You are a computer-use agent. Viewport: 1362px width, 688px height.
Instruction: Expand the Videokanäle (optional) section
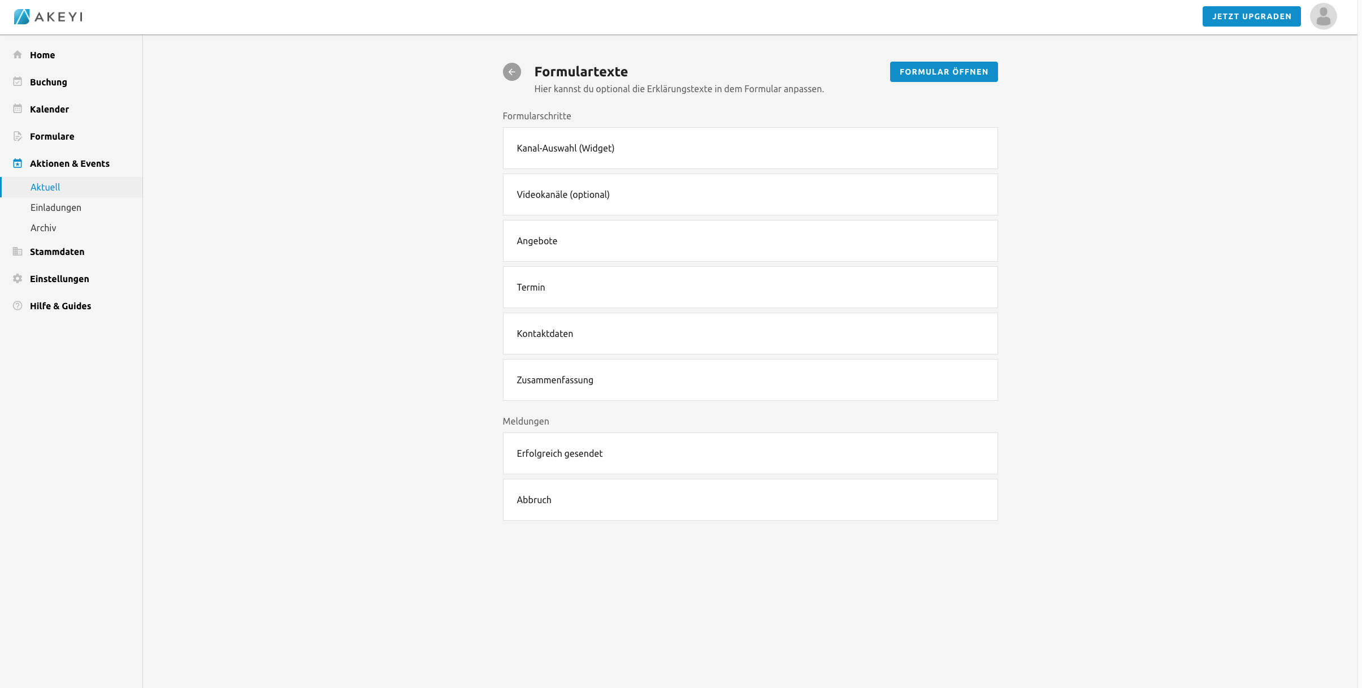[x=750, y=194]
